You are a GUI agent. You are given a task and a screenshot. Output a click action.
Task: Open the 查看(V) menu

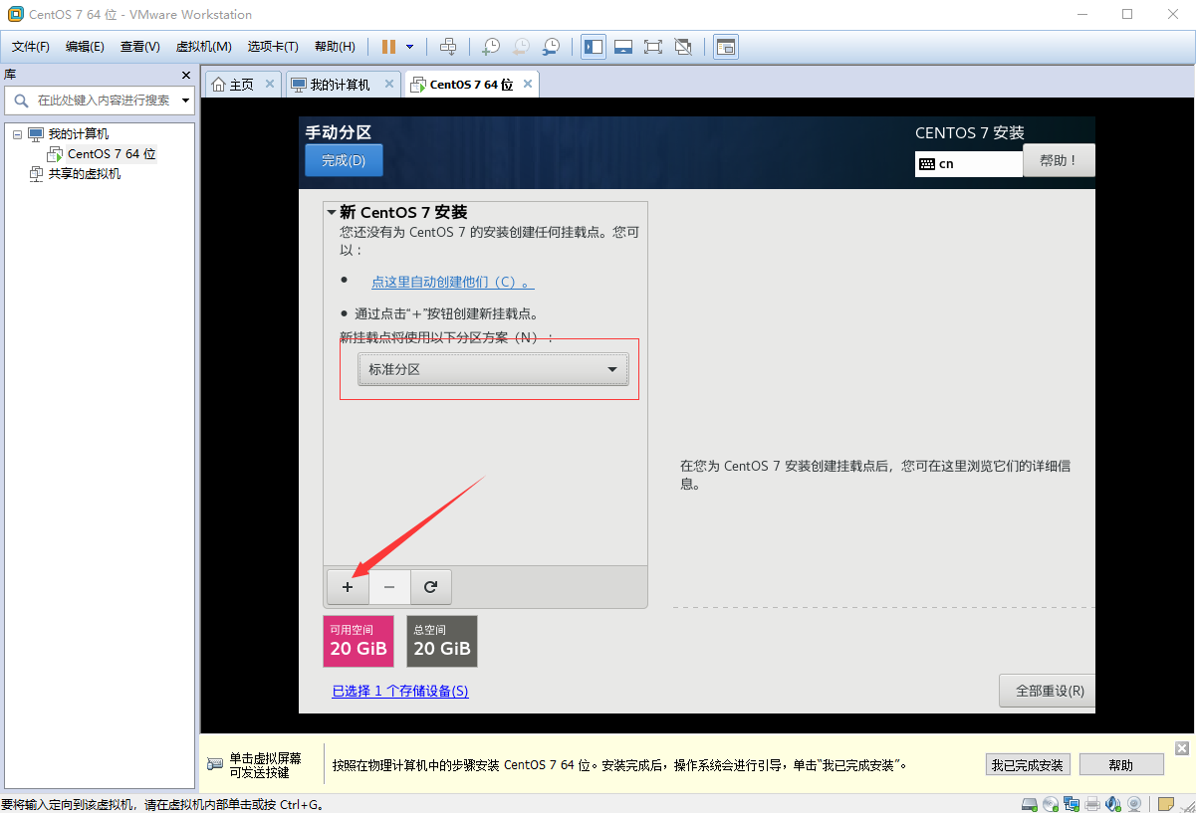[x=140, y=47]
